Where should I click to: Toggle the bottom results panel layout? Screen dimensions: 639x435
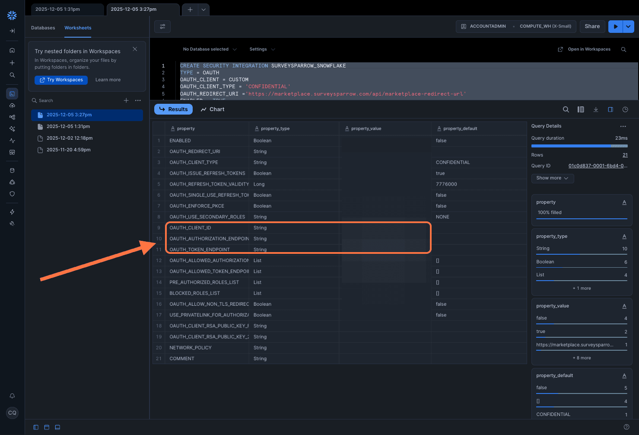(57, 427)
